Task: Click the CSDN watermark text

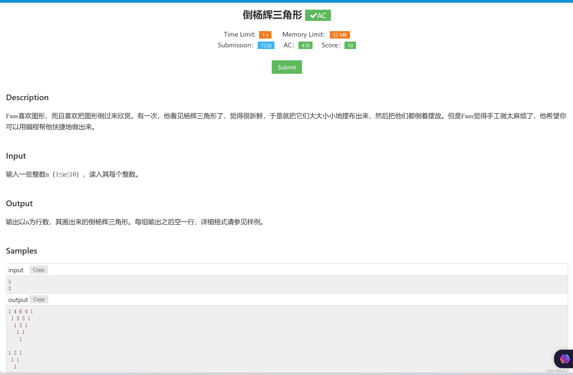Action: 557,371
